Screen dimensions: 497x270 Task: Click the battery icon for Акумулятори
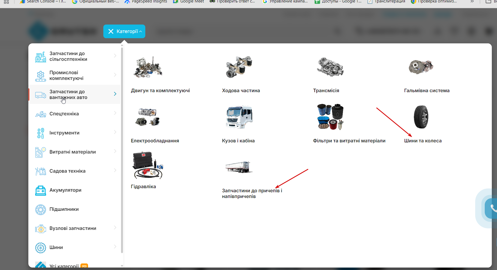pyautogui.click(x=41, y=190)
